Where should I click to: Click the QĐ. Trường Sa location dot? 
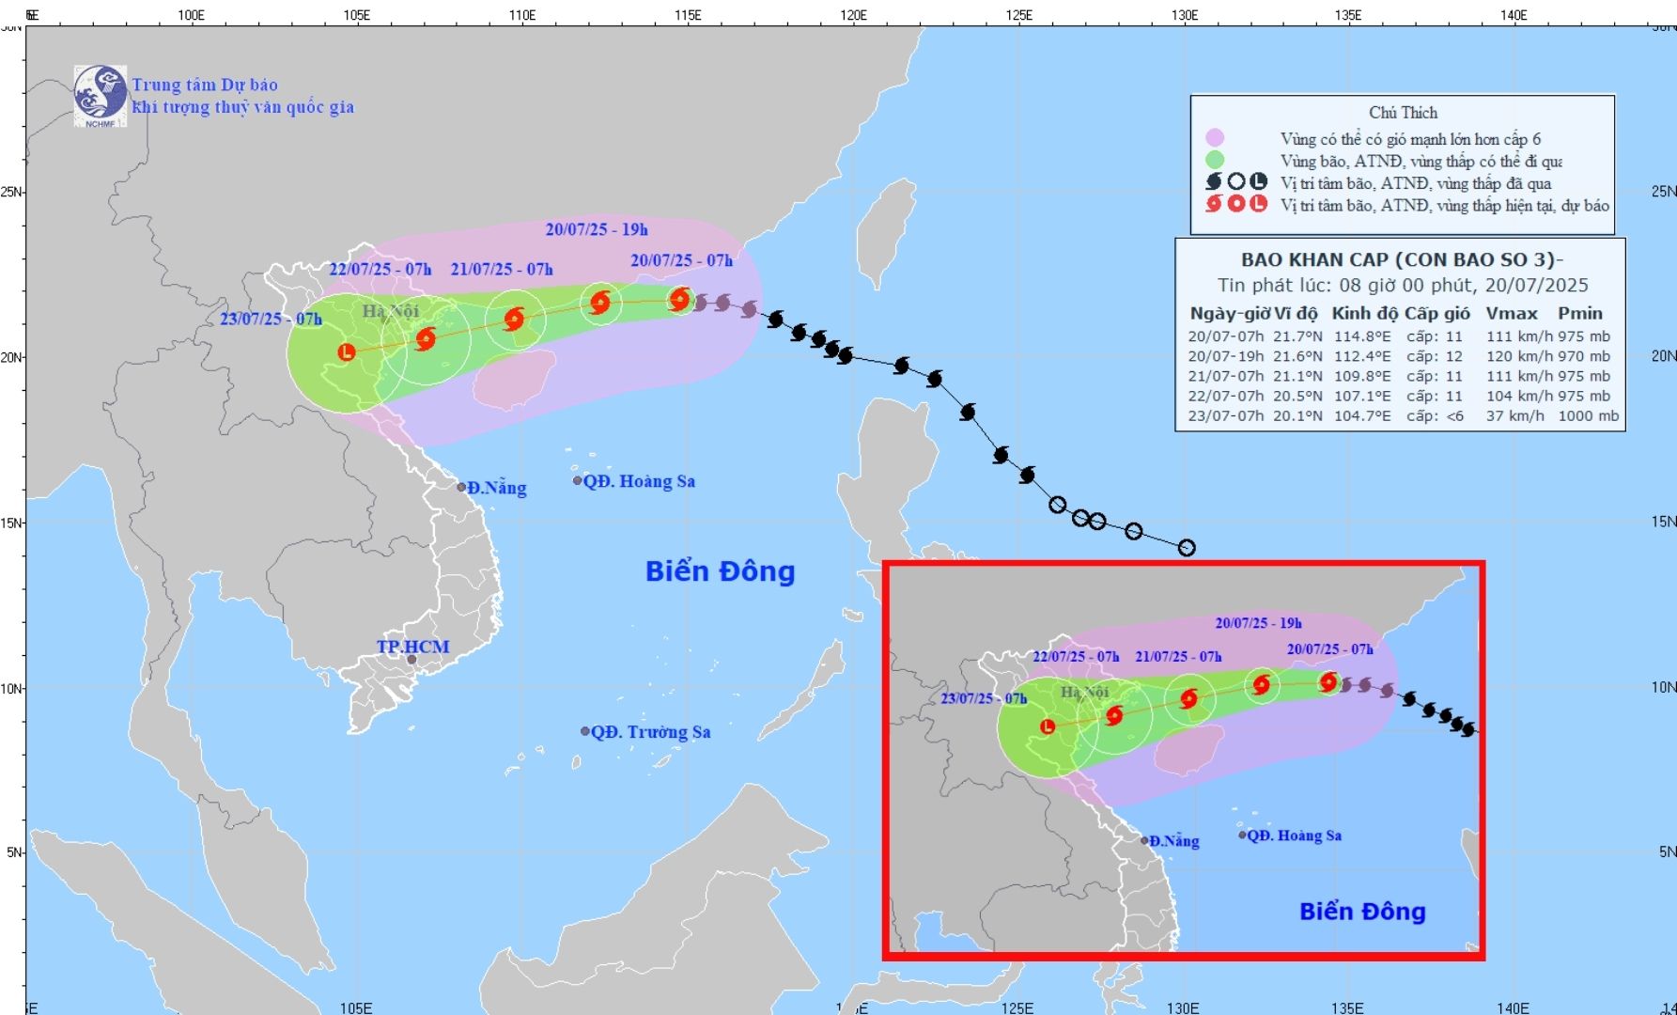click(585, 731)
